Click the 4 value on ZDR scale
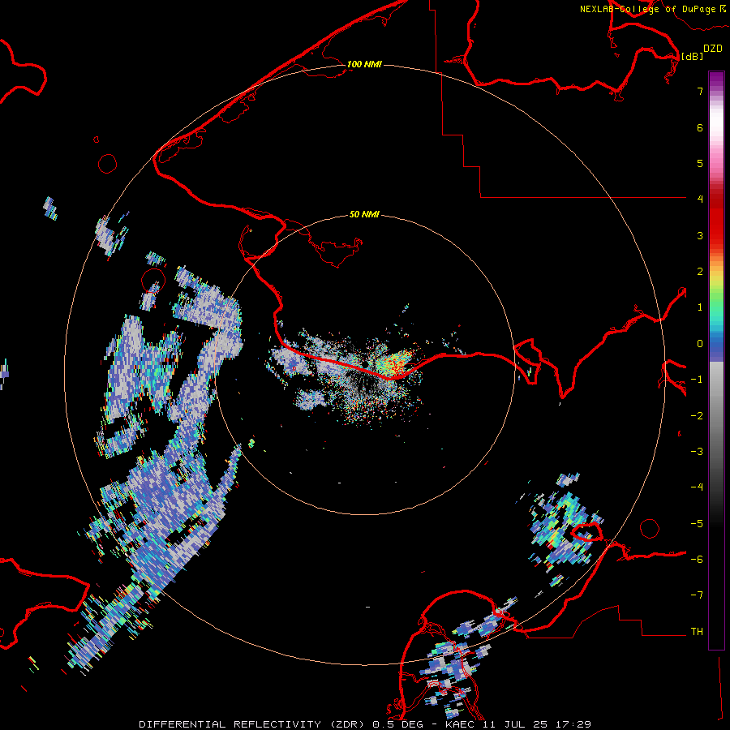The image size is (730, 730). (x=700, y=200)
